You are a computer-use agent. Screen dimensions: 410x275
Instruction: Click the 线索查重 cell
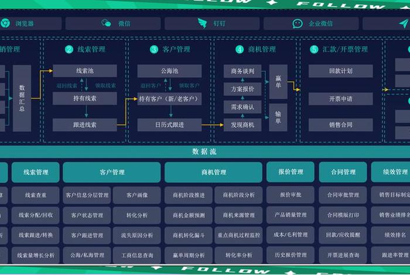tap(36, 195)
